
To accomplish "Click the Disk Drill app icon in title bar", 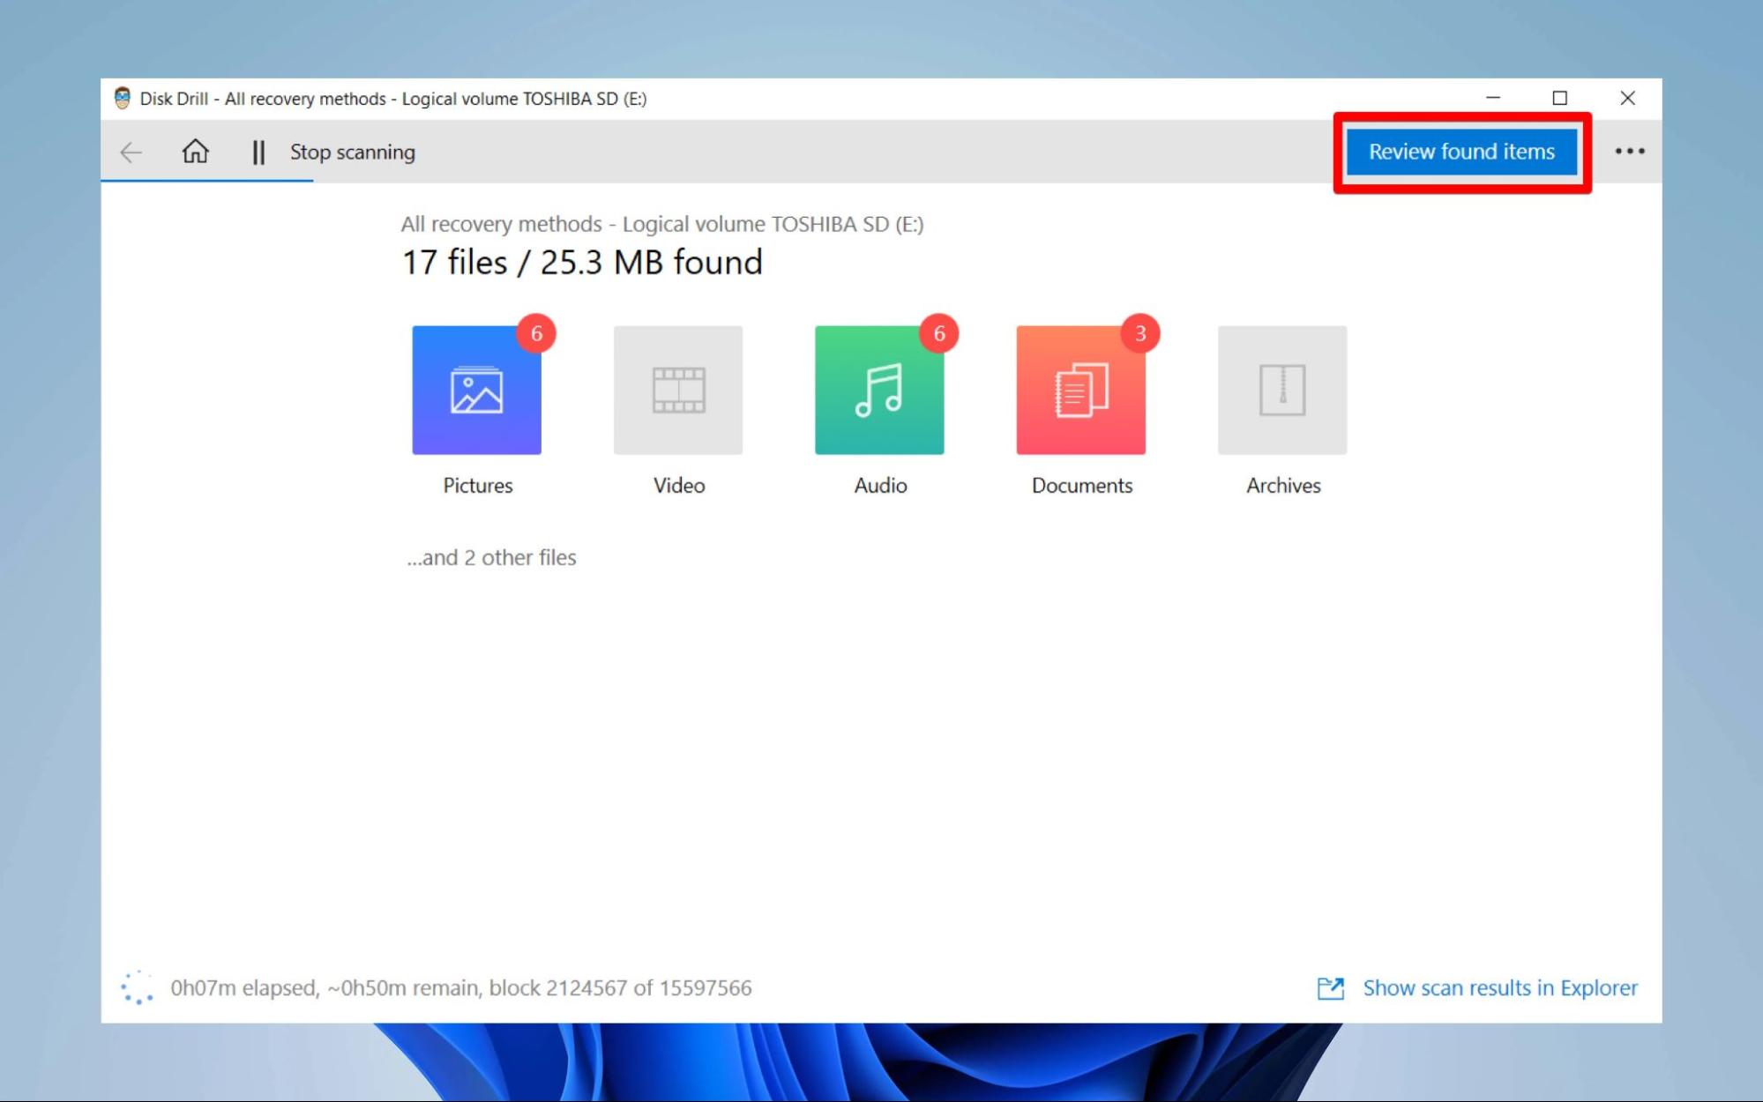I will [123, 98].
